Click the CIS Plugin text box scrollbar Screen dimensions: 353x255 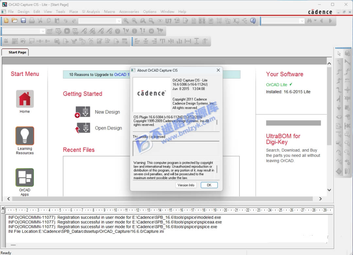pyautogui.click(x=217, y=122)
